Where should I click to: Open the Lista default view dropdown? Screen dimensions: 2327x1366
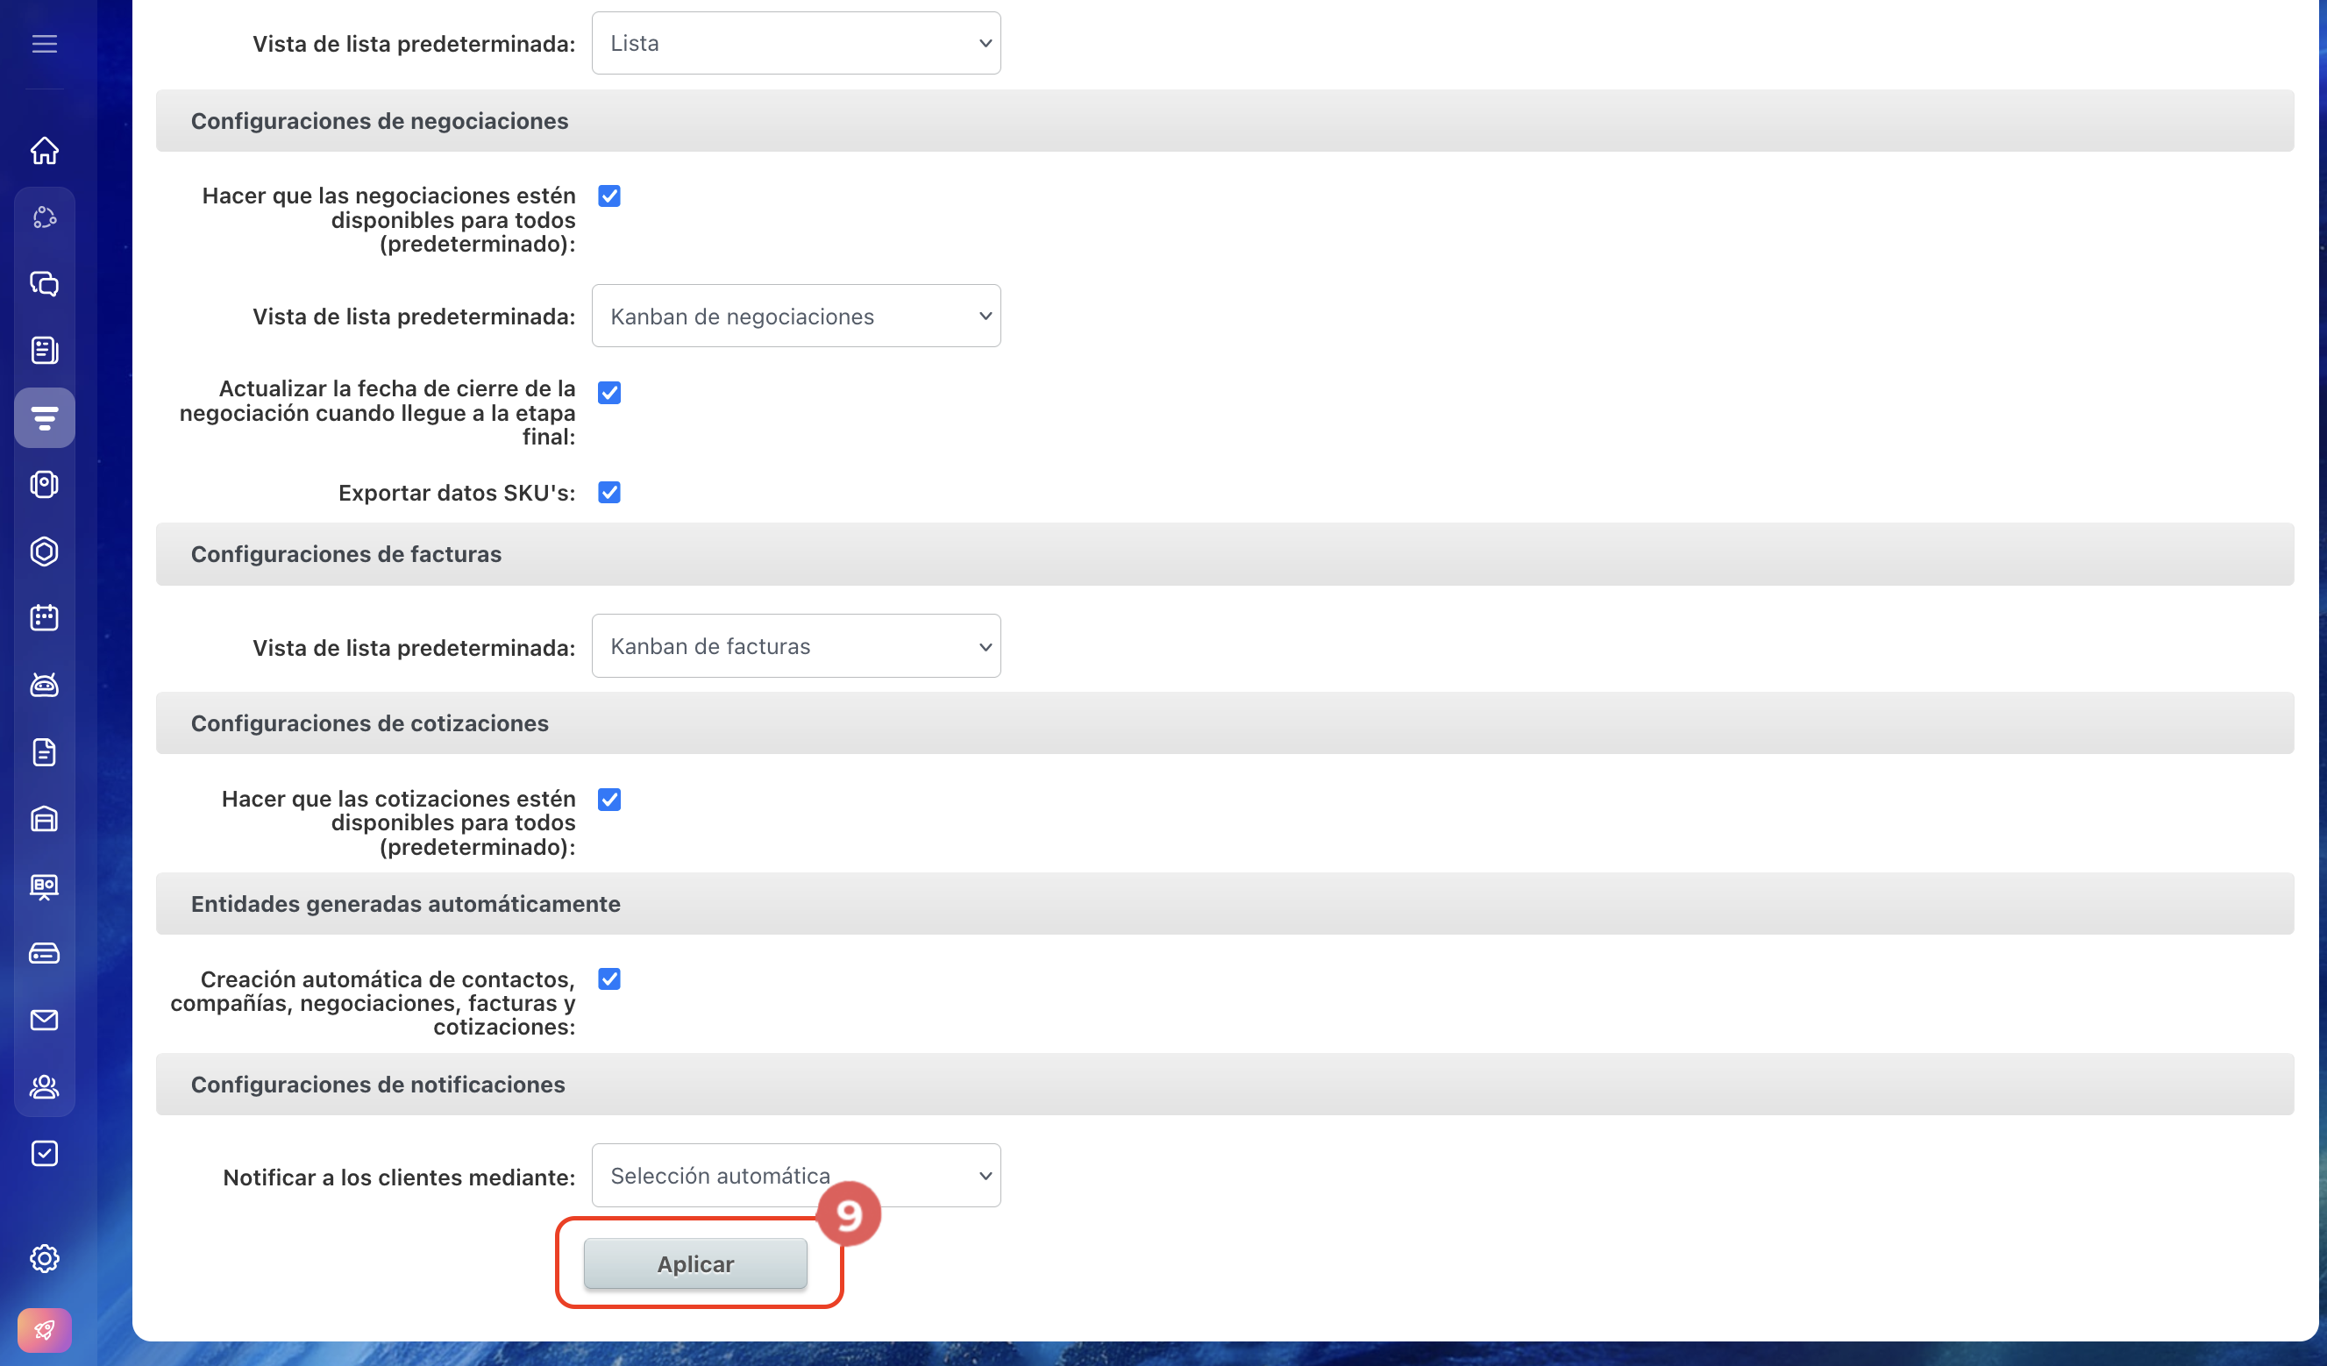click(796, 44)
